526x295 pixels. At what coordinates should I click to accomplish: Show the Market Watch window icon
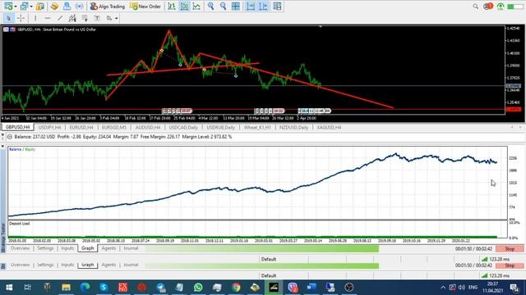click(x=40, y=6)
